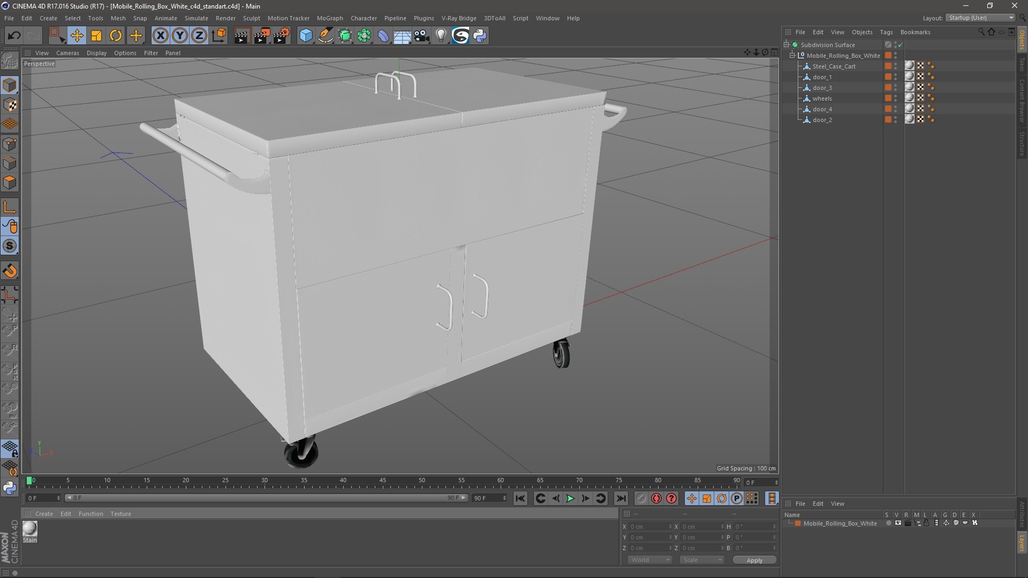The width and height of the screenshot is (1028, 578).
Task: Select the Move tool
Action: (77, 36)
